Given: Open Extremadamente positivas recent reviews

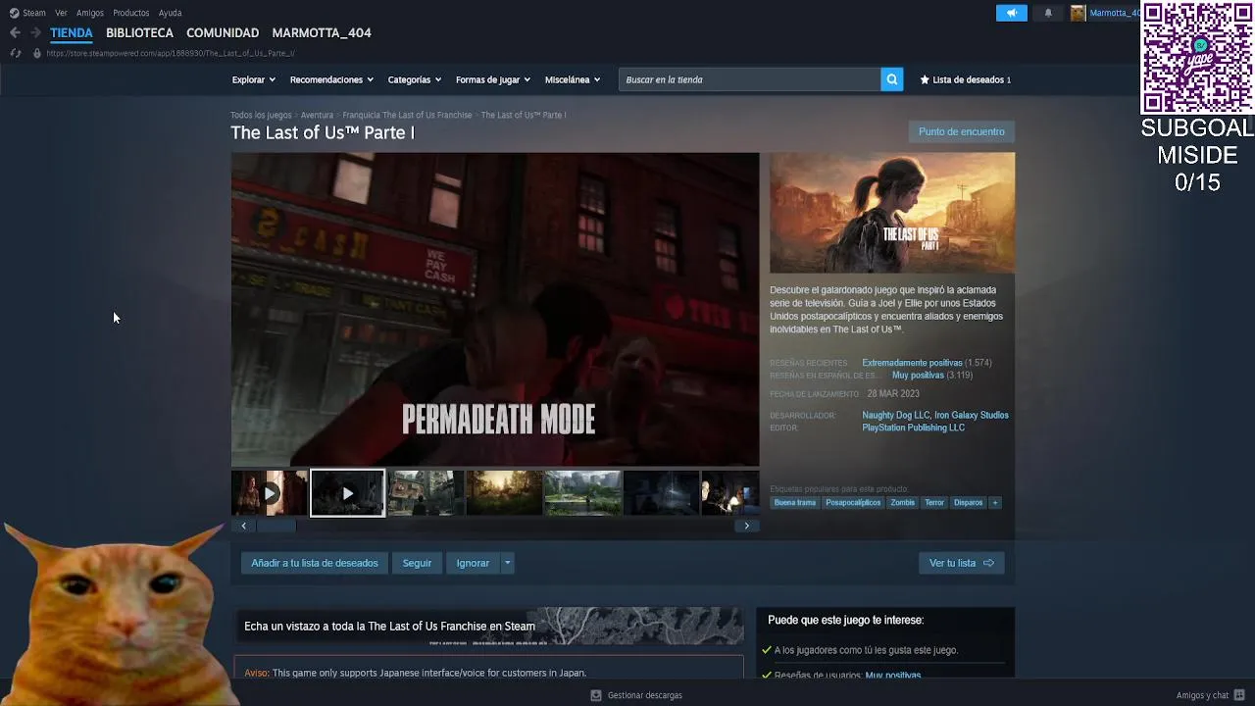Looking at the screenshot, I should [x=912, y=363].
